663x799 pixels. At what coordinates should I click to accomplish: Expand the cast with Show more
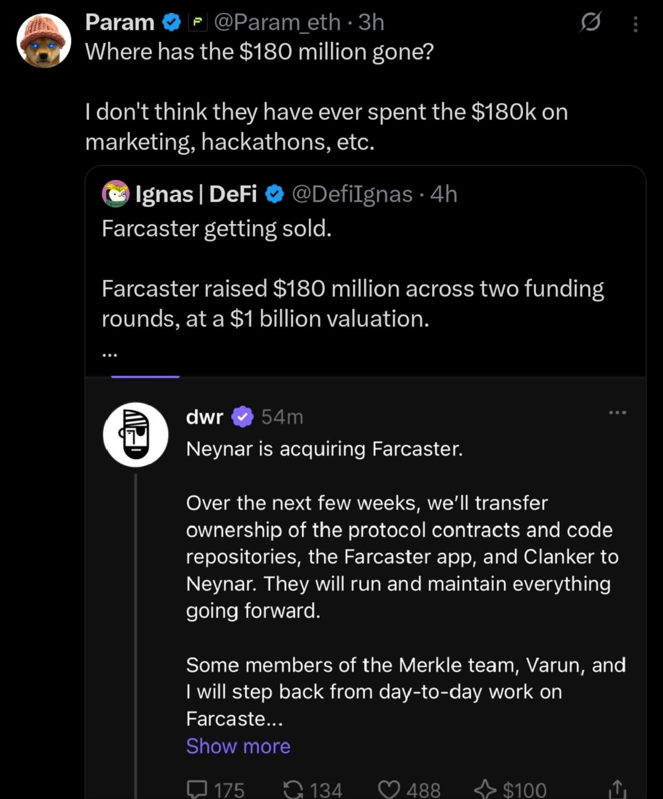pos(238,746)
